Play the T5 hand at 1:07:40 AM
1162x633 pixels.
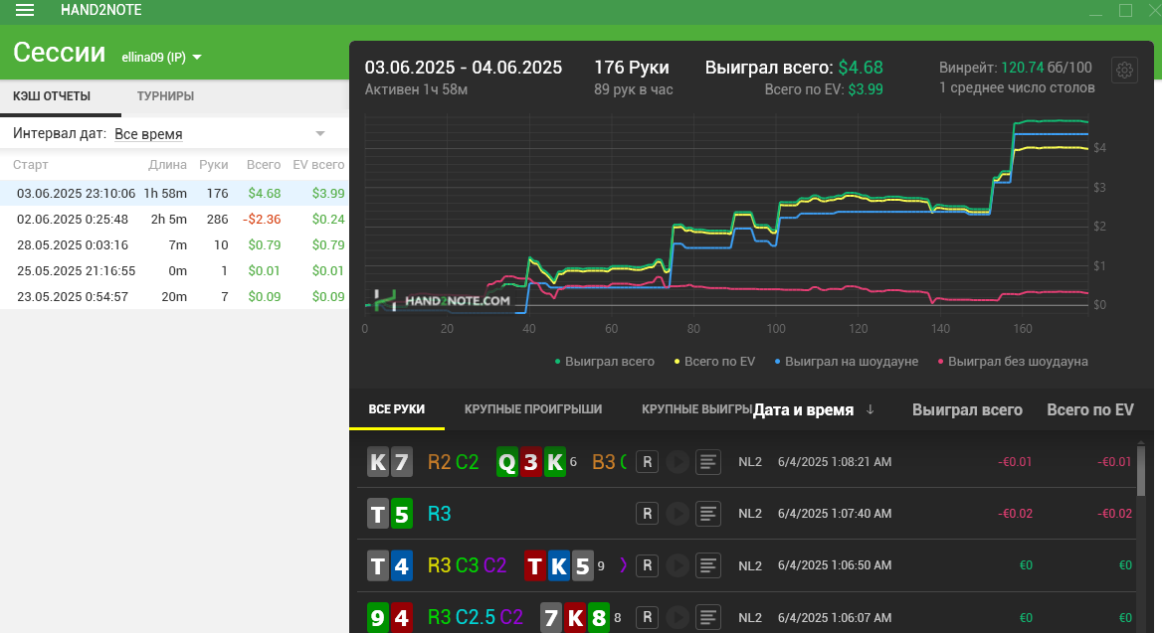tap(678, 514)
